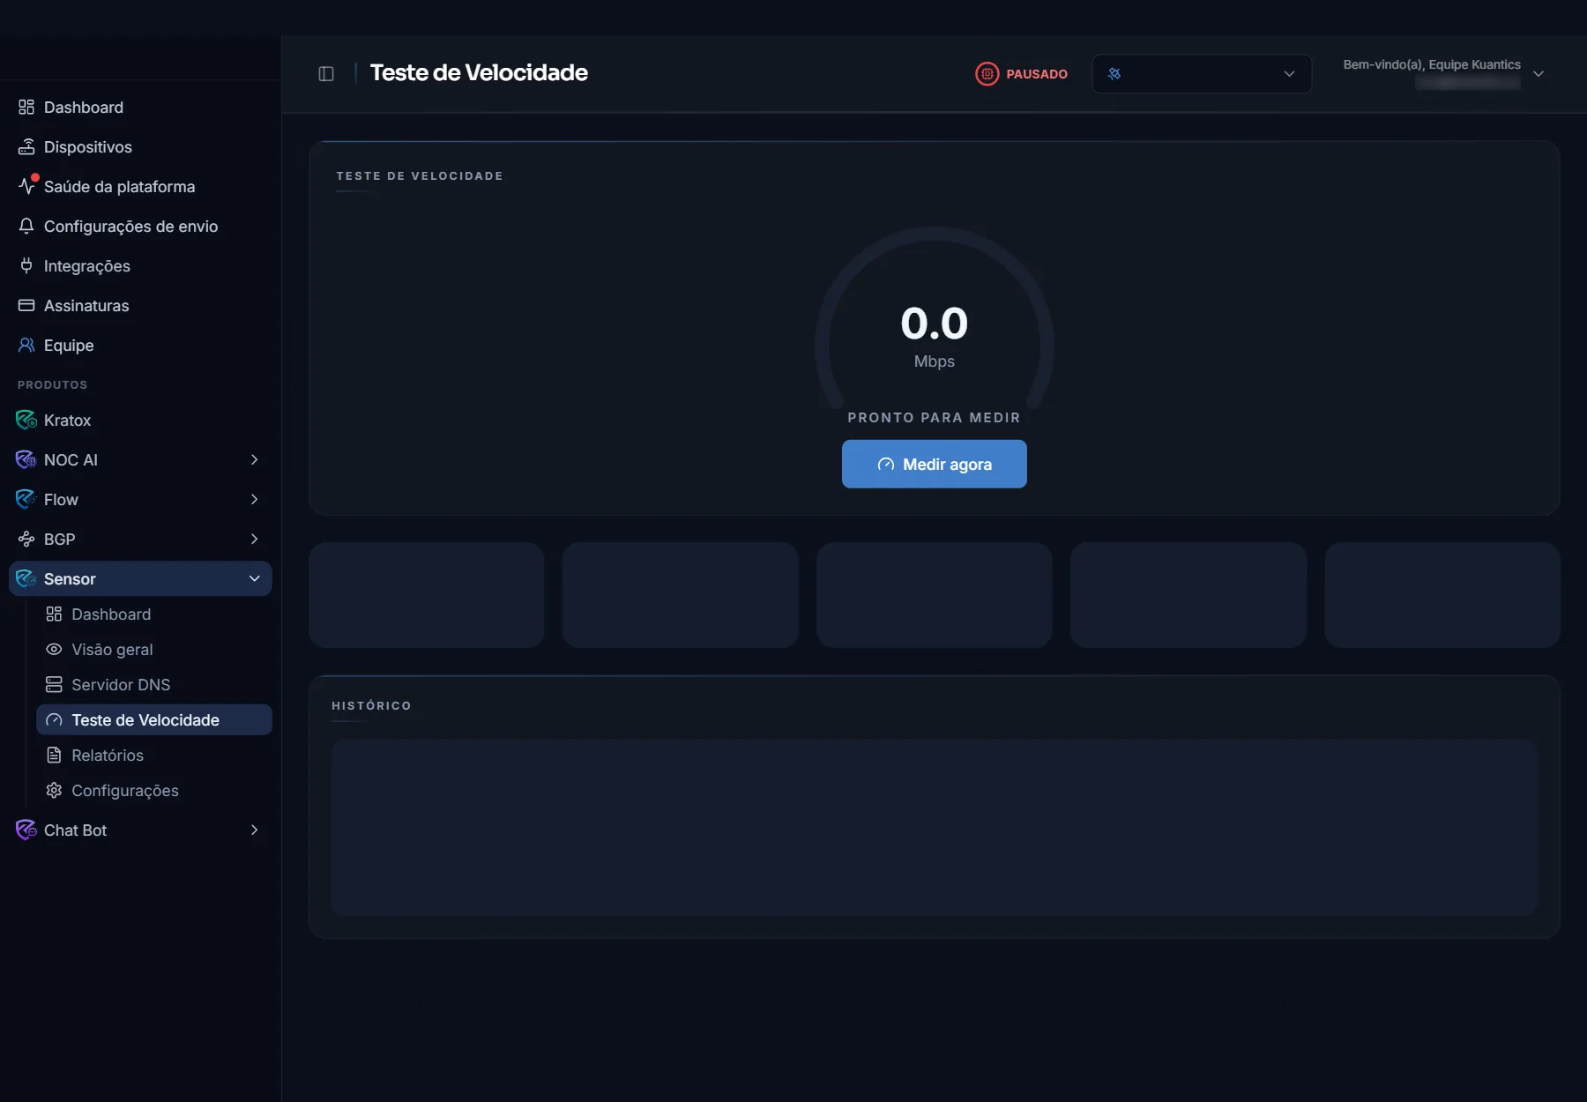Click the bell icon for Configurações de envio
Screen dimensions: 1587x1102
26,226
